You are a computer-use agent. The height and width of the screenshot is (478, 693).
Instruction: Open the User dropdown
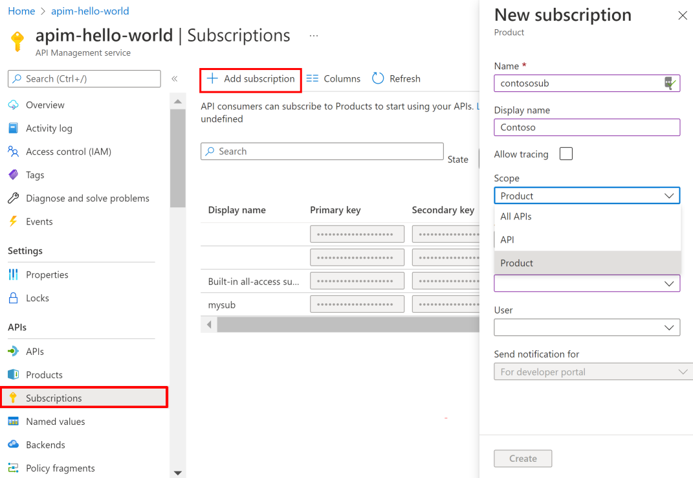(586, 327)
